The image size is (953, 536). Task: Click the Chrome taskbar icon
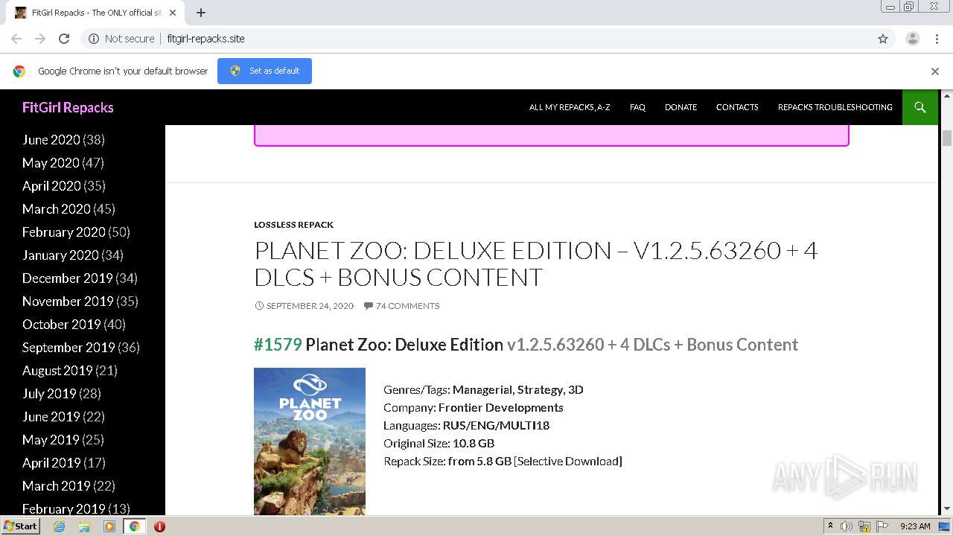(x=134, y=526)
